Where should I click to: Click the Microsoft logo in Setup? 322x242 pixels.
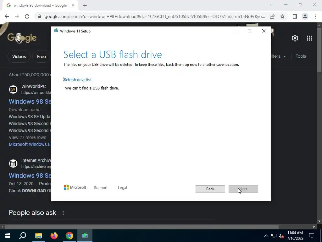coord(75,187)
